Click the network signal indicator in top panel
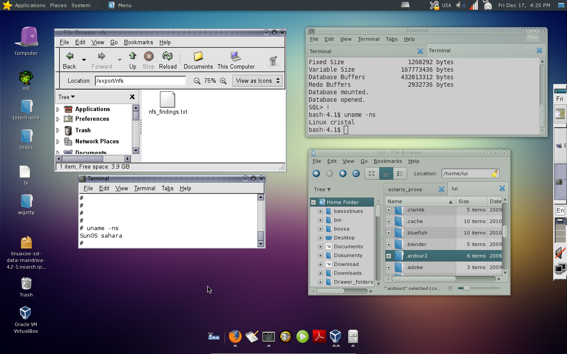The image size is (567, 354). pos(474,5)
